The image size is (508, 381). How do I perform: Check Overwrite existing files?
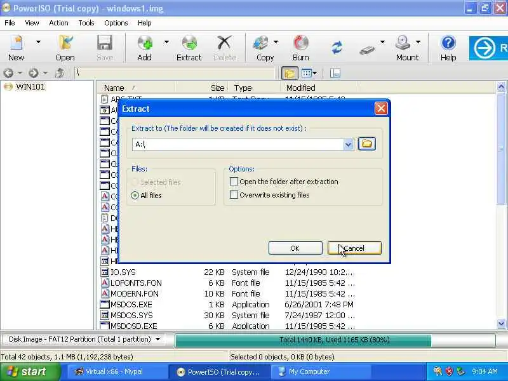pos(234,195)
